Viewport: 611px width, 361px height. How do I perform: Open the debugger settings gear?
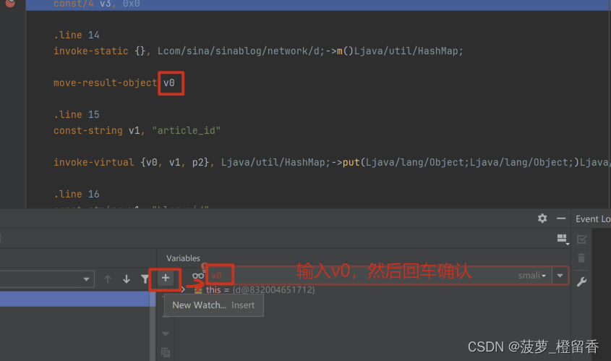(x=542, y=218)
